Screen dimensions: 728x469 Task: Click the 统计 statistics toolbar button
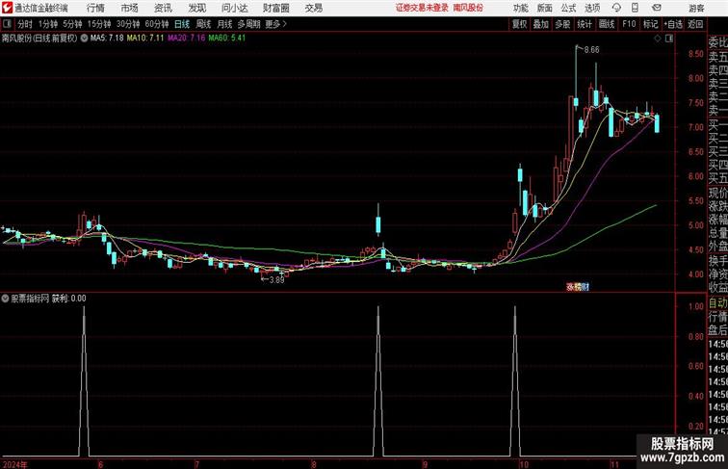(x=585, y=24)
